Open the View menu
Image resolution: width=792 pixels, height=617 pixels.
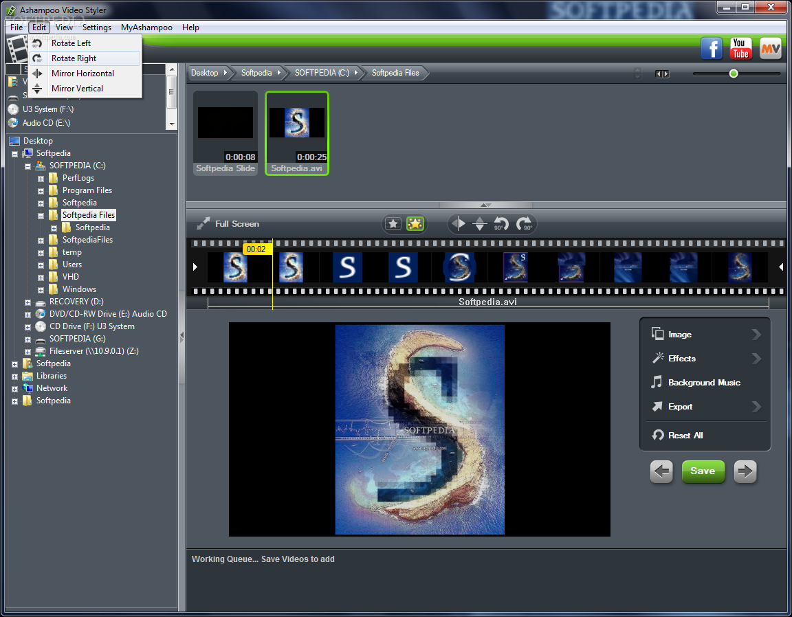64,27
